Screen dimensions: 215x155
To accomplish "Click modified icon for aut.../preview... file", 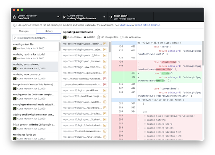I will coord(105,113).
